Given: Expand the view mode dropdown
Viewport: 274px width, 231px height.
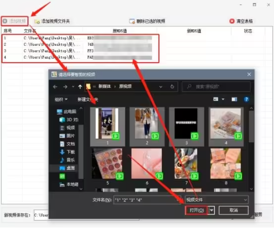Looking at the screenshot, I should point(222,100).
